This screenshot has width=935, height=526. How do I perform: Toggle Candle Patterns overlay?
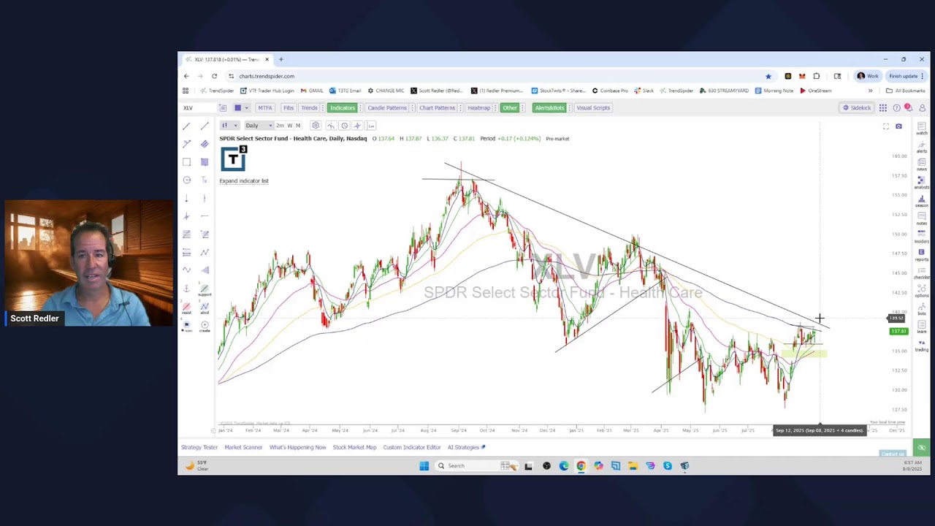coord(387,108)
